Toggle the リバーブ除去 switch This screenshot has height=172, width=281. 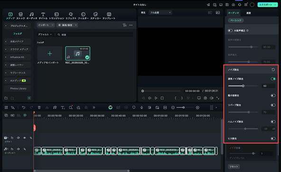point(273,105)
